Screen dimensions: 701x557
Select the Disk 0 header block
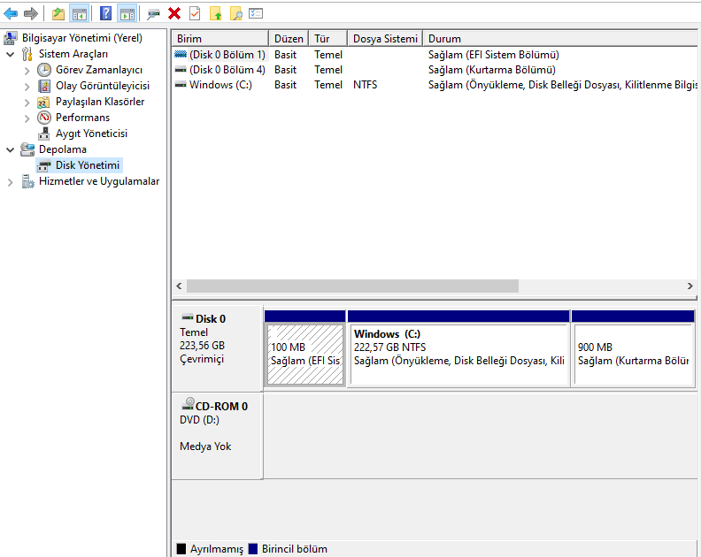coord(217,348)
